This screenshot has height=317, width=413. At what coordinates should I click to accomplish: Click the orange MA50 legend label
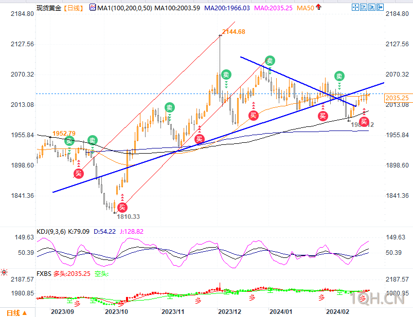tap(306, 8)
